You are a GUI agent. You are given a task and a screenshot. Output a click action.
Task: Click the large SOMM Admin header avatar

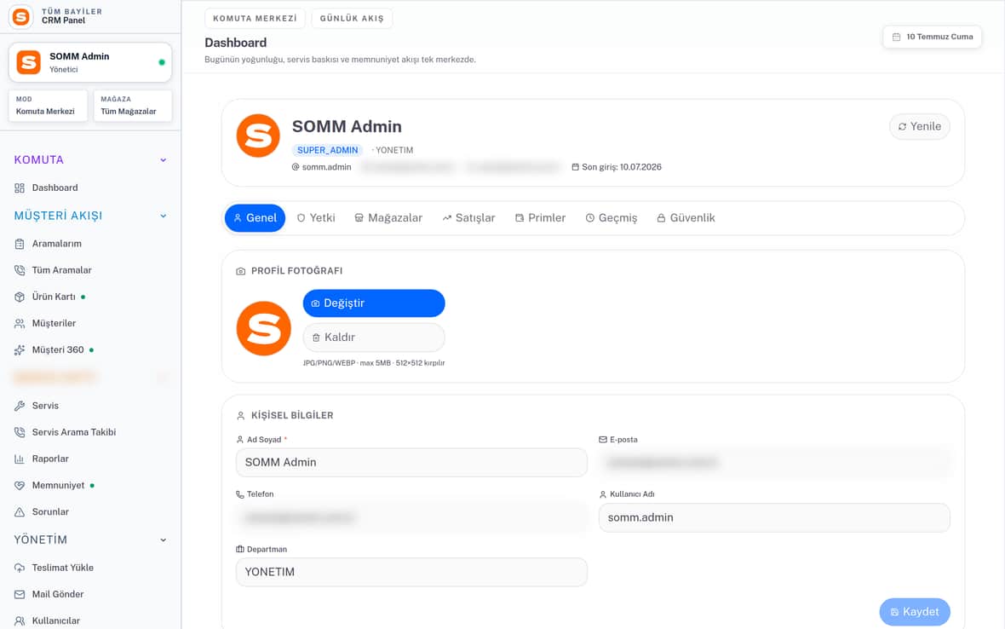258,136
